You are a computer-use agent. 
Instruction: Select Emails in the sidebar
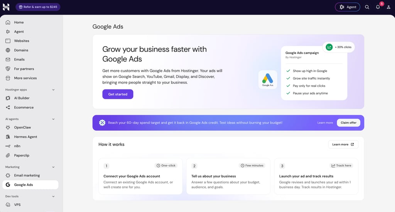tap(30, 59)
